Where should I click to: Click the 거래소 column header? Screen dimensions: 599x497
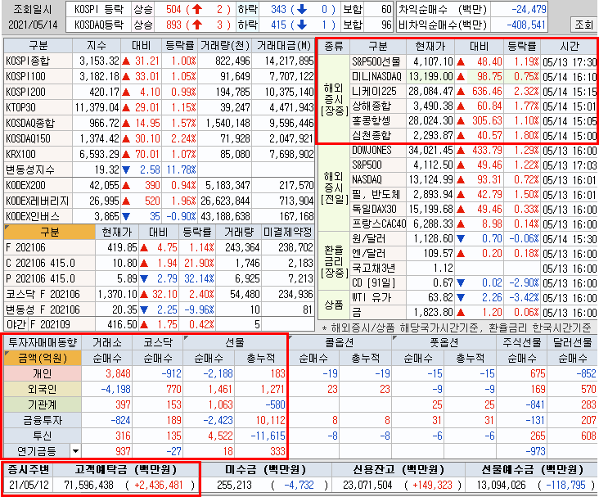coord(107,342)
